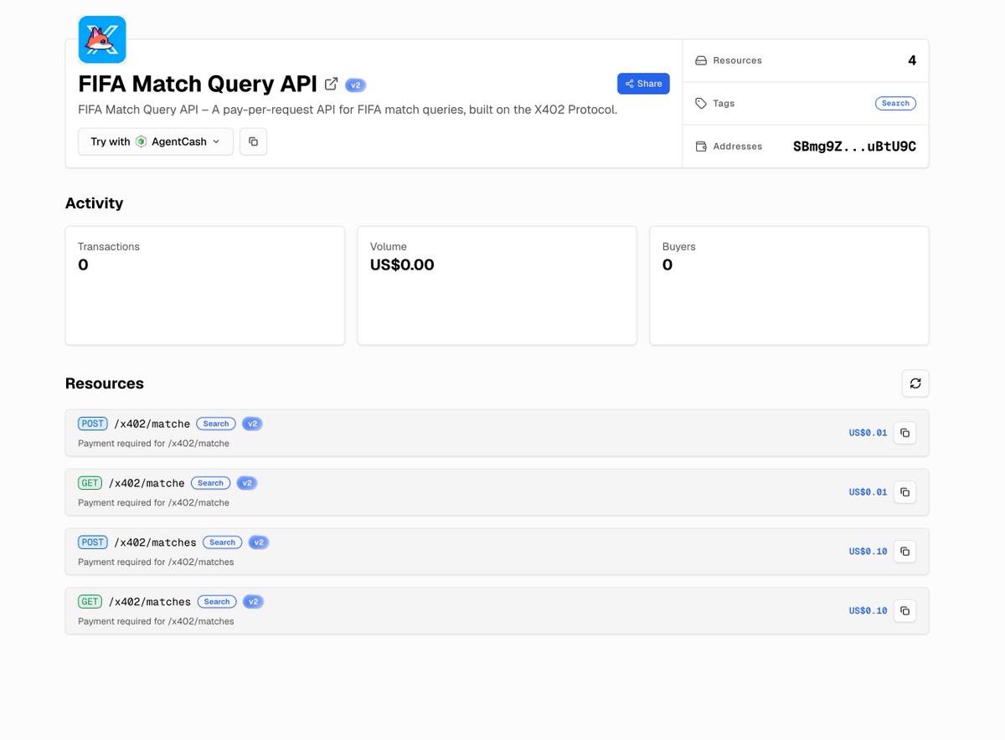Click Search tag on POST /x402/matche
1005x740 pixels.
(216, 424)
